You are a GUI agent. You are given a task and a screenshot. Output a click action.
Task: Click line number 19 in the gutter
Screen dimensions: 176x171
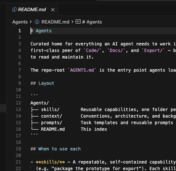click(x=18, y=149)
